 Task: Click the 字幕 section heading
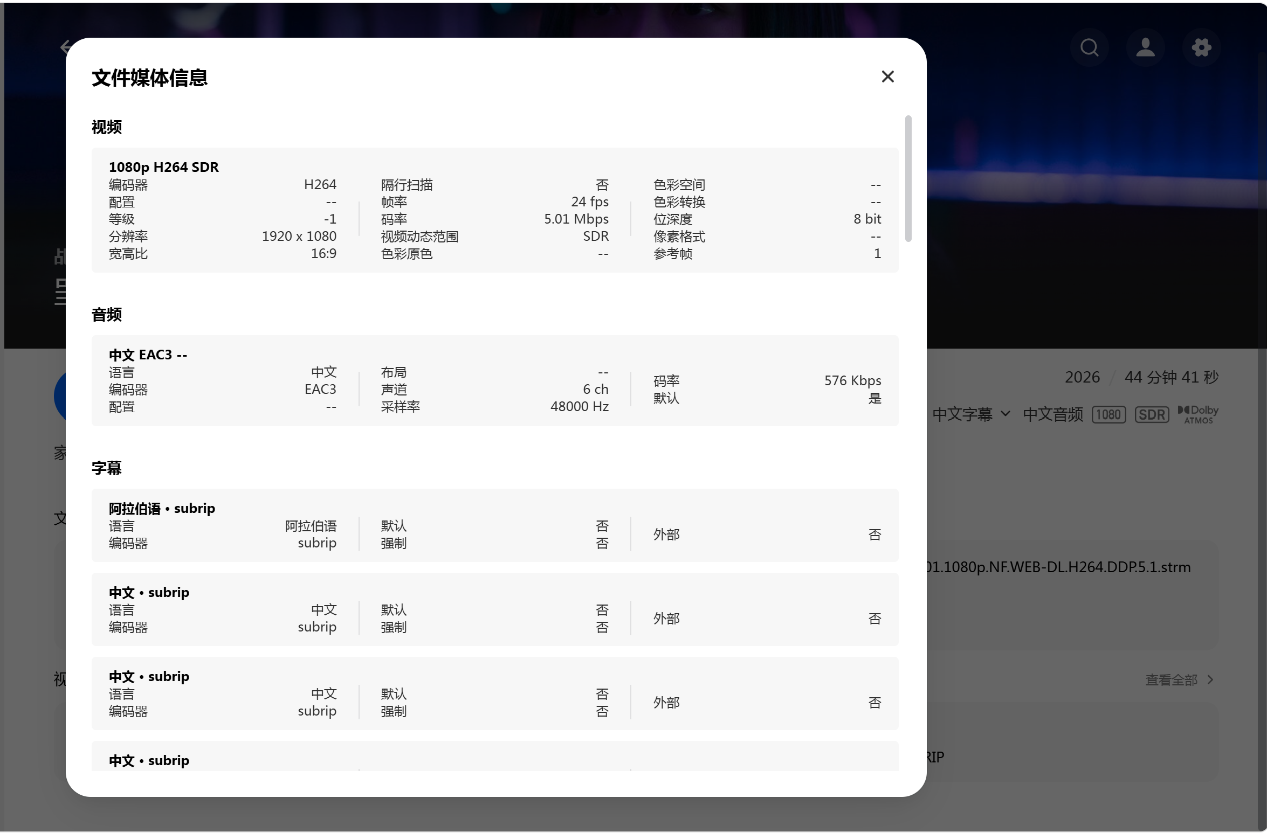click(x=106, y=468)
